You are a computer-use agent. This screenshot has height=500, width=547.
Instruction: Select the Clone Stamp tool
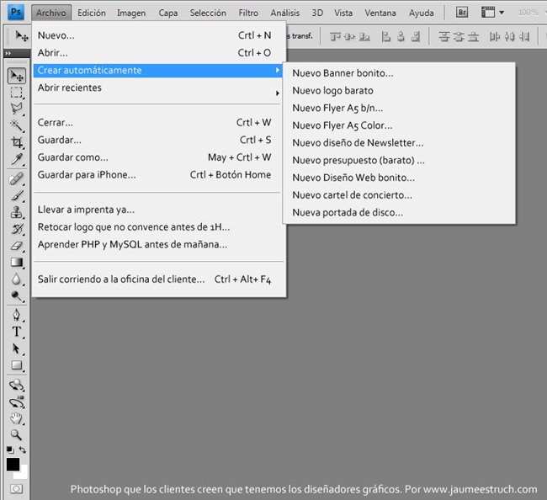16,212
